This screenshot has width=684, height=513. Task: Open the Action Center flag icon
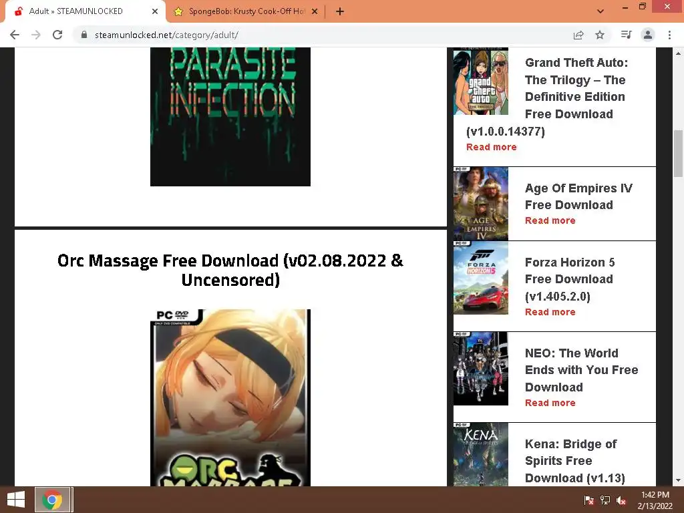click(x=588, y=500)
